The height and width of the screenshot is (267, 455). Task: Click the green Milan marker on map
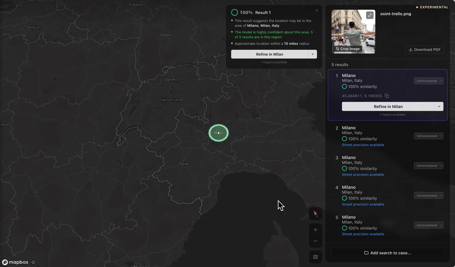click(219, 133)
